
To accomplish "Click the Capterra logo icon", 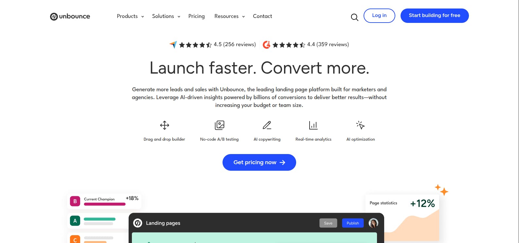I will [173, 44].
